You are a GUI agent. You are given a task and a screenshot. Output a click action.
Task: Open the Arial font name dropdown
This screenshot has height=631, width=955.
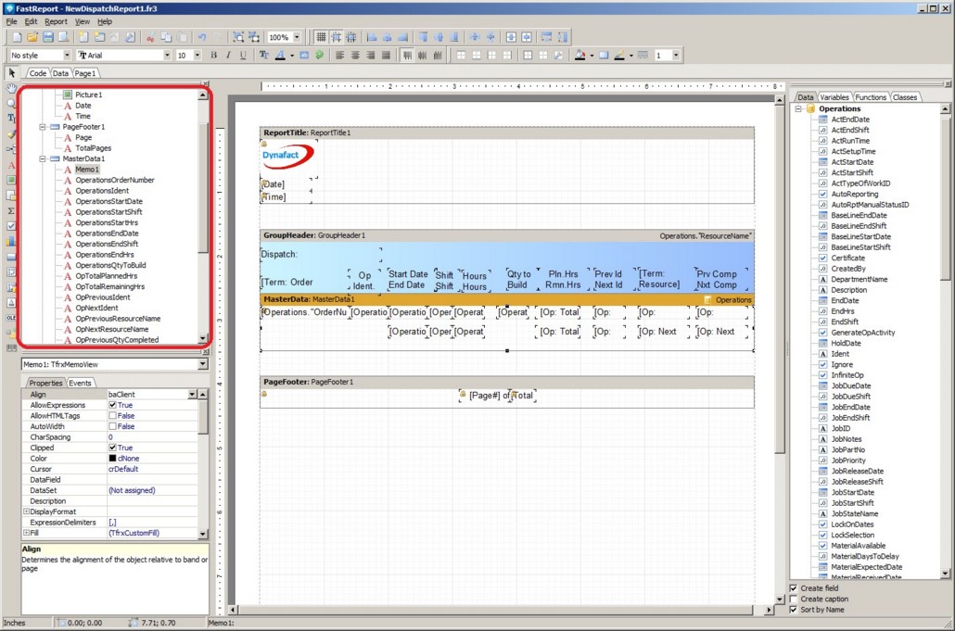pyautogui.click(x=167, y=56)
